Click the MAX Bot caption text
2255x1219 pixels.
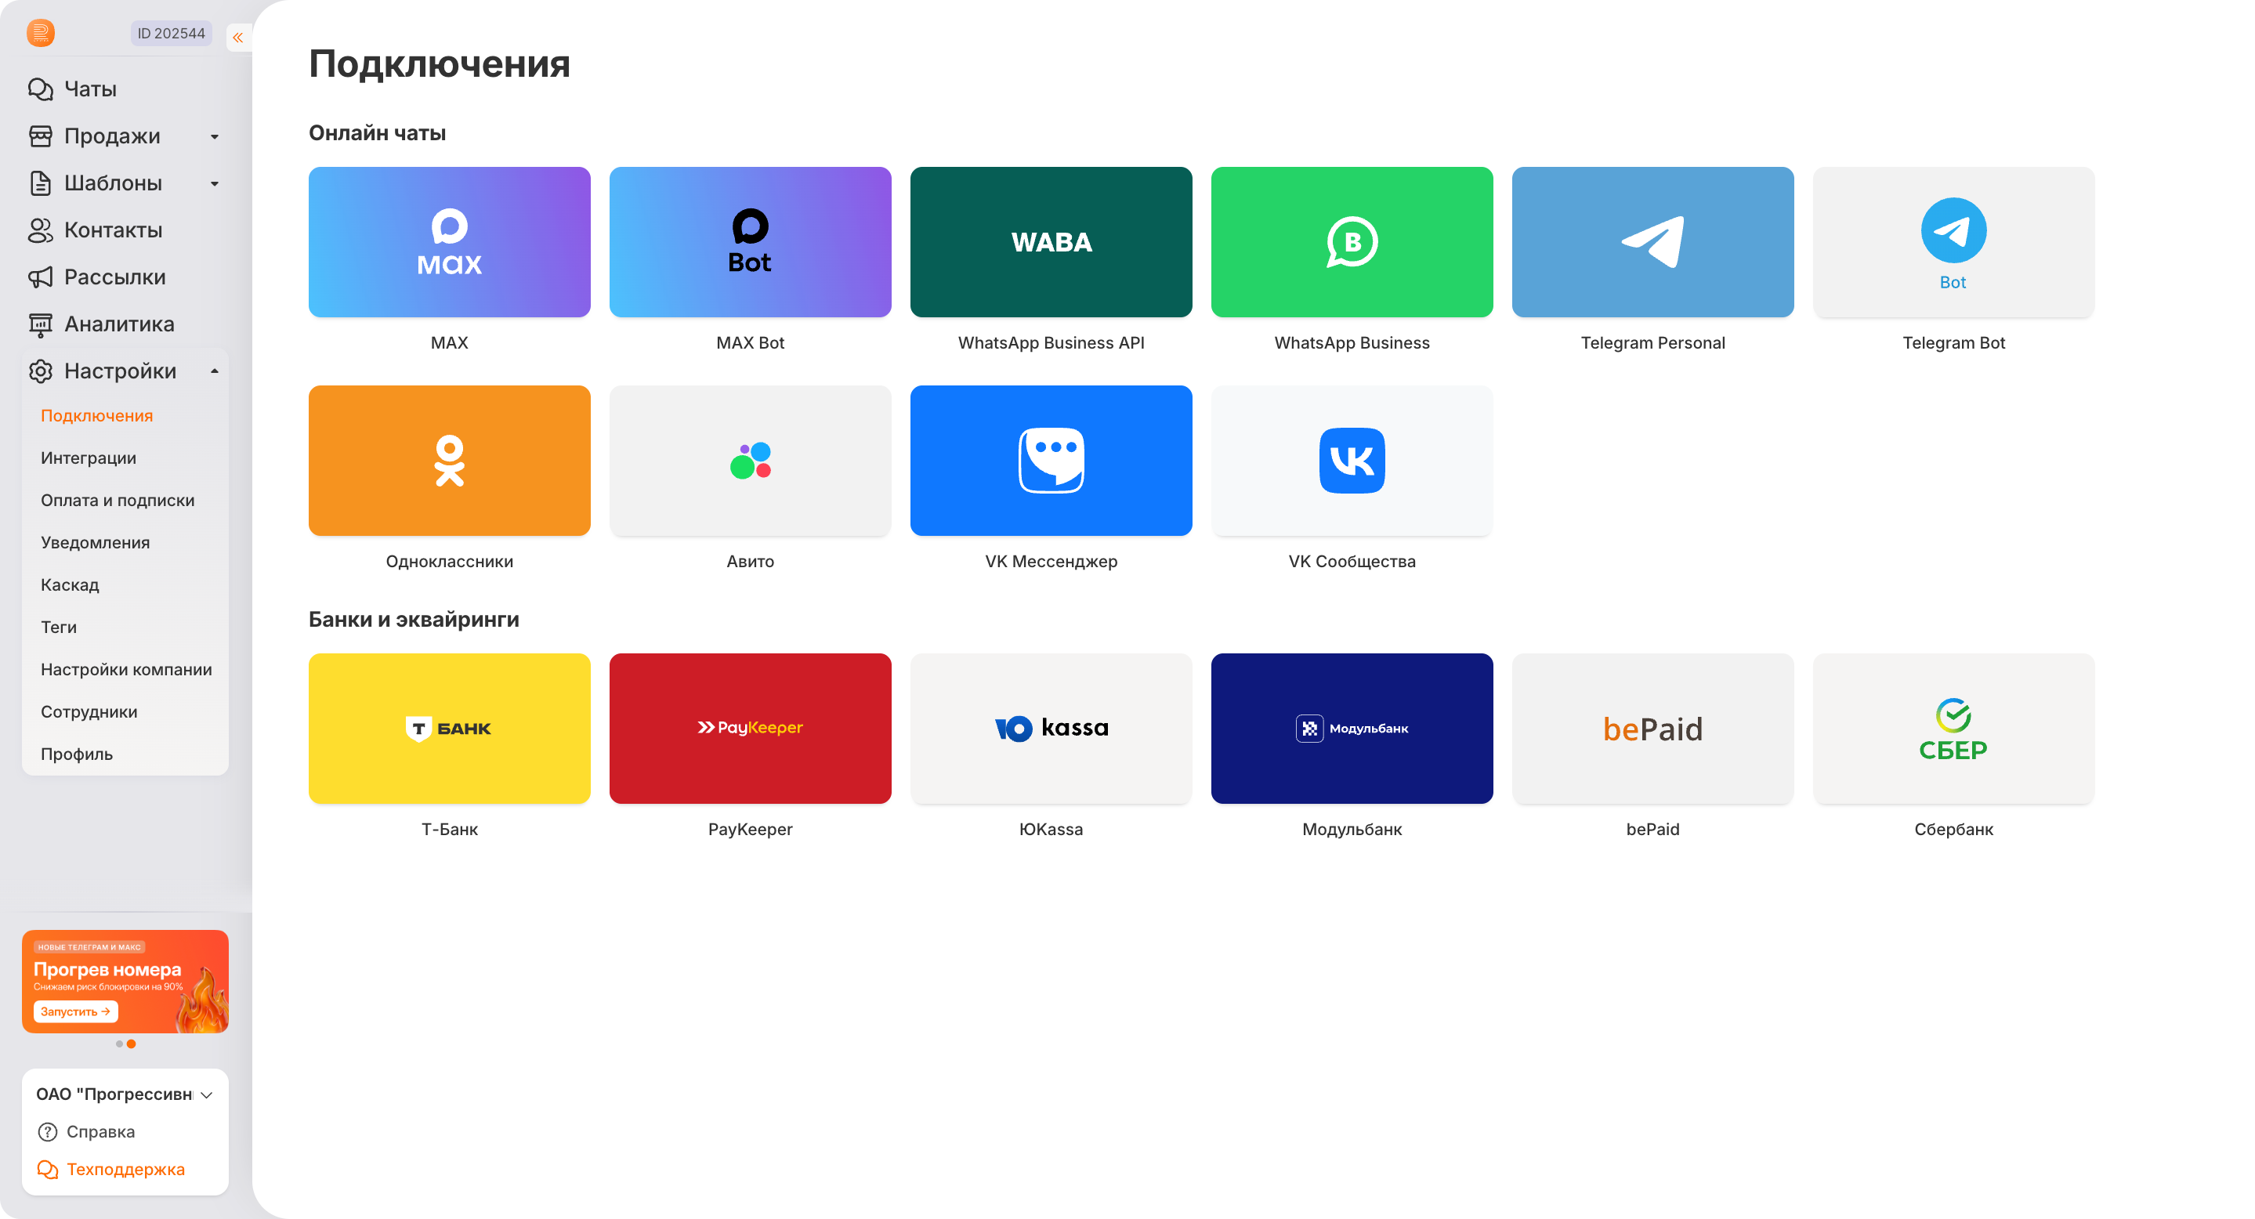(x=750, y=343)
